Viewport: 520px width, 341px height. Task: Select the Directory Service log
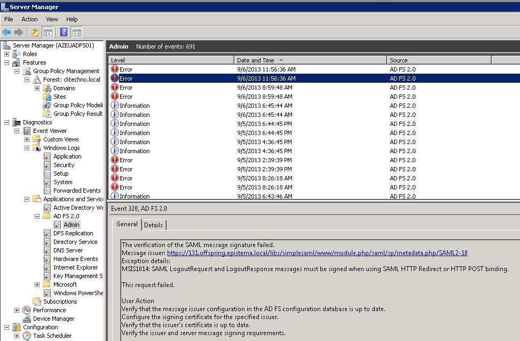pos(75,242)
